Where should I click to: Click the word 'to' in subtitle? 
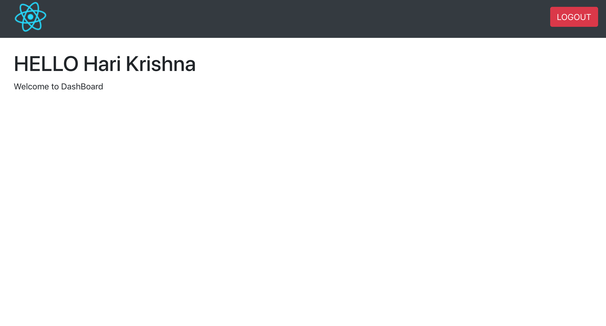click(x=55, y=86)
